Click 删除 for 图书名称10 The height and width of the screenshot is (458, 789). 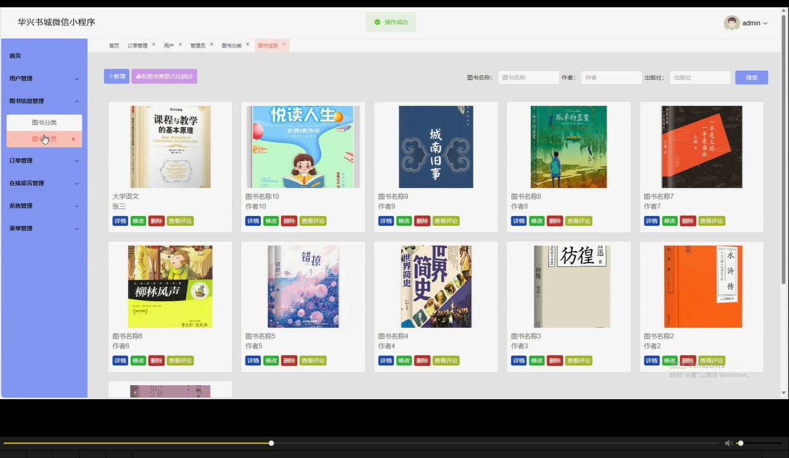point(289,221)
